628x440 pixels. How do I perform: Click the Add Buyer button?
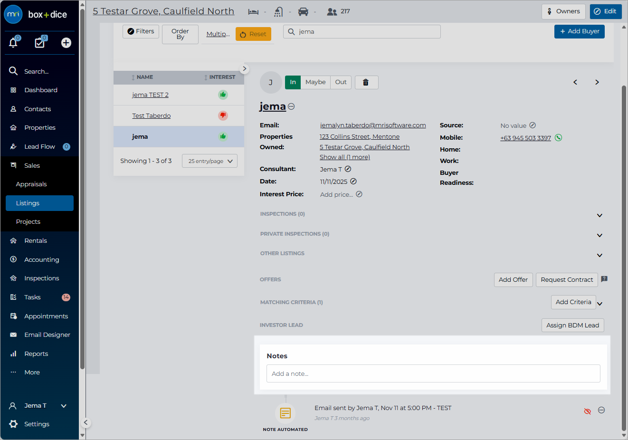pyautogui.click(x=580, y=31)
